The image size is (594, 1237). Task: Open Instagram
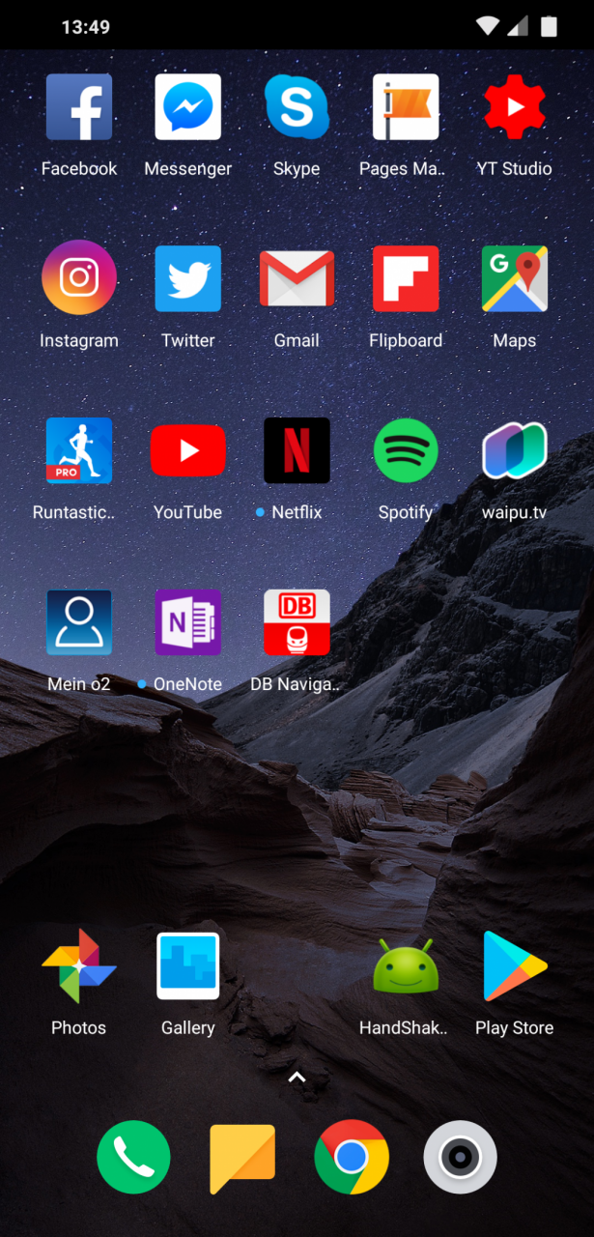(x=79, y=278)
